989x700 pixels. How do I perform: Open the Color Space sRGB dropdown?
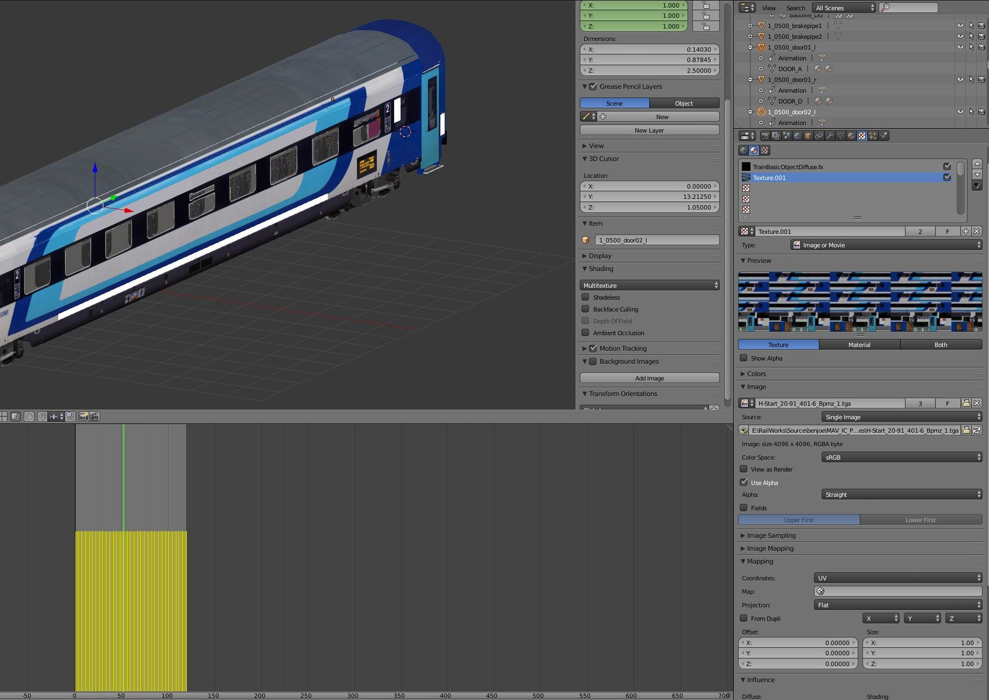pos(902,457)
